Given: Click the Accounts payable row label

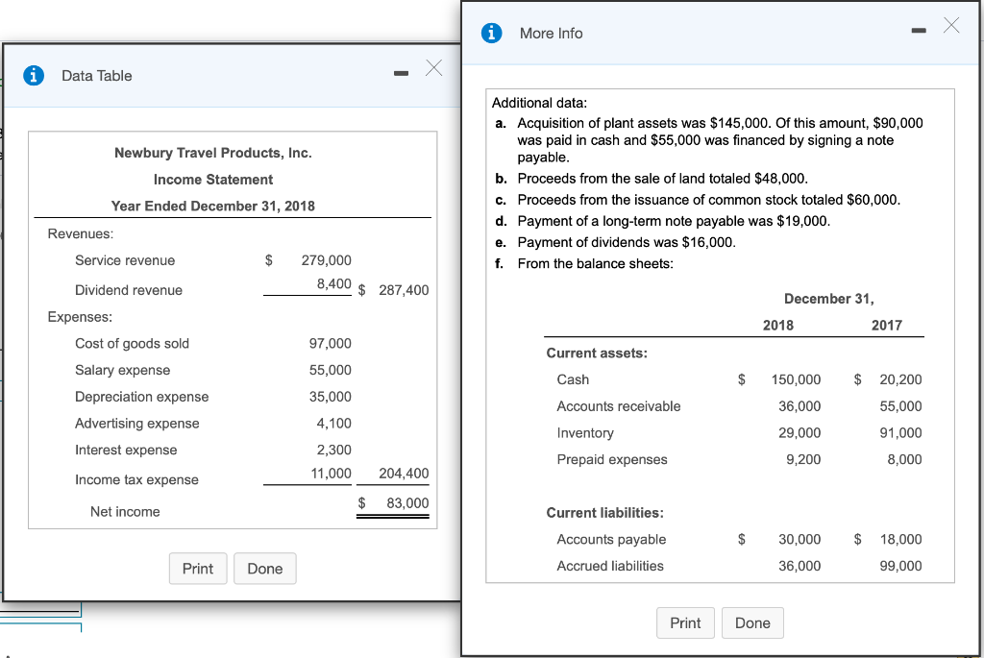Looking at the screenshot, I should (611, 540).
